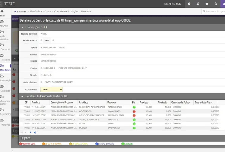Screen dimensions: 225x152
Task: Sort by Quantidade Refugo column header
Action: click(x=181, y=103)
